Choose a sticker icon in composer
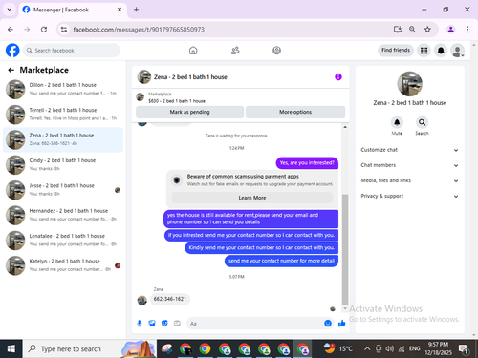This screenshot has width=478, height=358. 164,324
